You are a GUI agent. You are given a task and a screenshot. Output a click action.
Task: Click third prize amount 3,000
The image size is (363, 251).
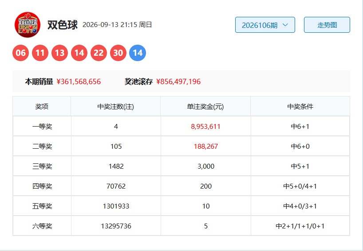tap(206, 166)
